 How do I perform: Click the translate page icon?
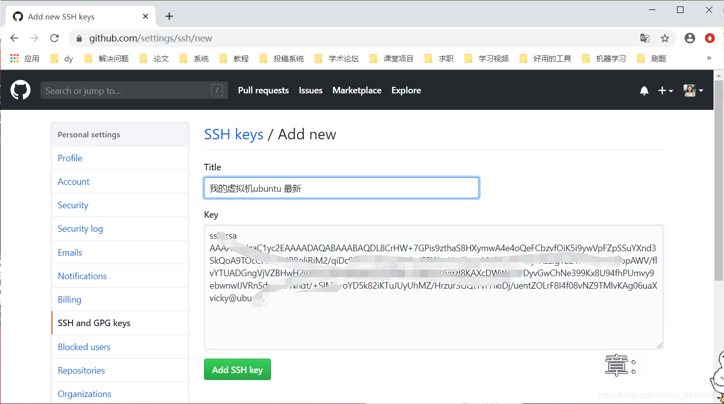(645, 38)
